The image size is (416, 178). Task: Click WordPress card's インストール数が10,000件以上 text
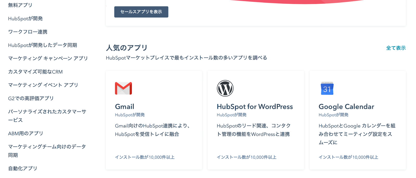[246, 157]
